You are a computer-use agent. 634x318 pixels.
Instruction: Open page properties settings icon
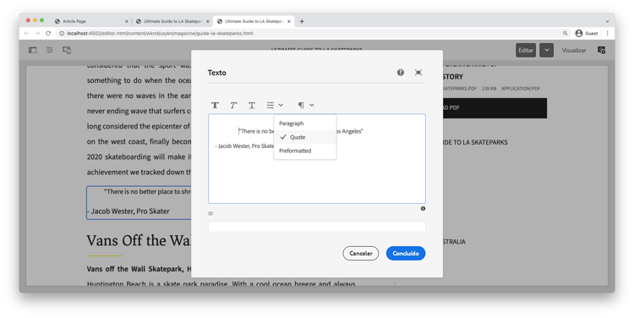pos(49,50)
